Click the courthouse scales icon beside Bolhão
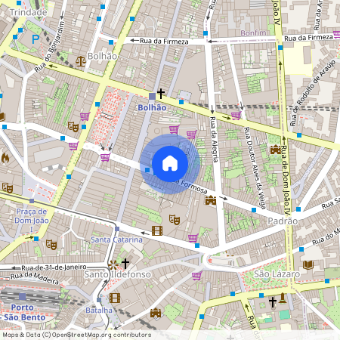 tap(81, 61)
